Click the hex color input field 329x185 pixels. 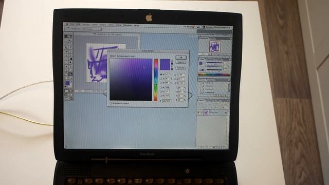click(x=167, y=101)
